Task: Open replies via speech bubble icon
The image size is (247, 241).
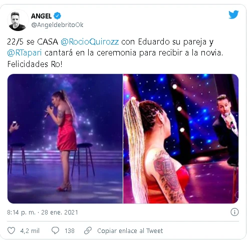Action: [x=55, y=230]
